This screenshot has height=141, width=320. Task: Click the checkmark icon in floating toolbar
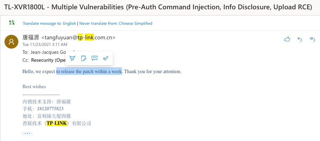[x=106, y=58]
